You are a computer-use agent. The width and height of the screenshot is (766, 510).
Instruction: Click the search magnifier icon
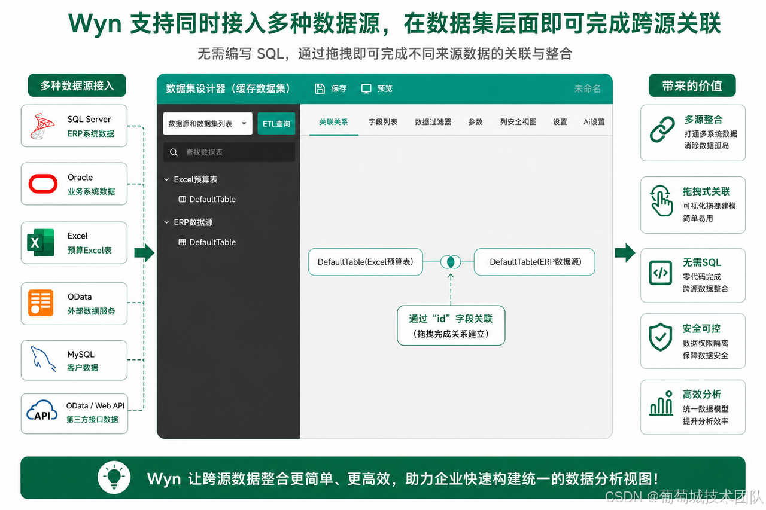tap(174, 152)
